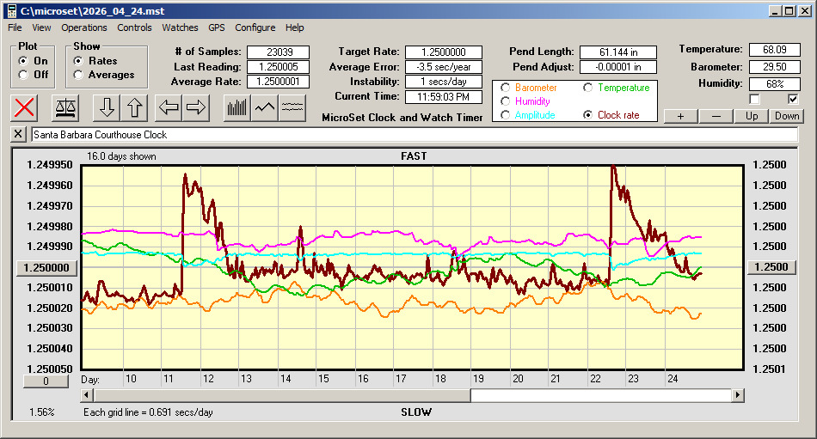Screen dimensions: 817x439
Task: Select the zigzag line graph style icon
Action: pos(265,107)
